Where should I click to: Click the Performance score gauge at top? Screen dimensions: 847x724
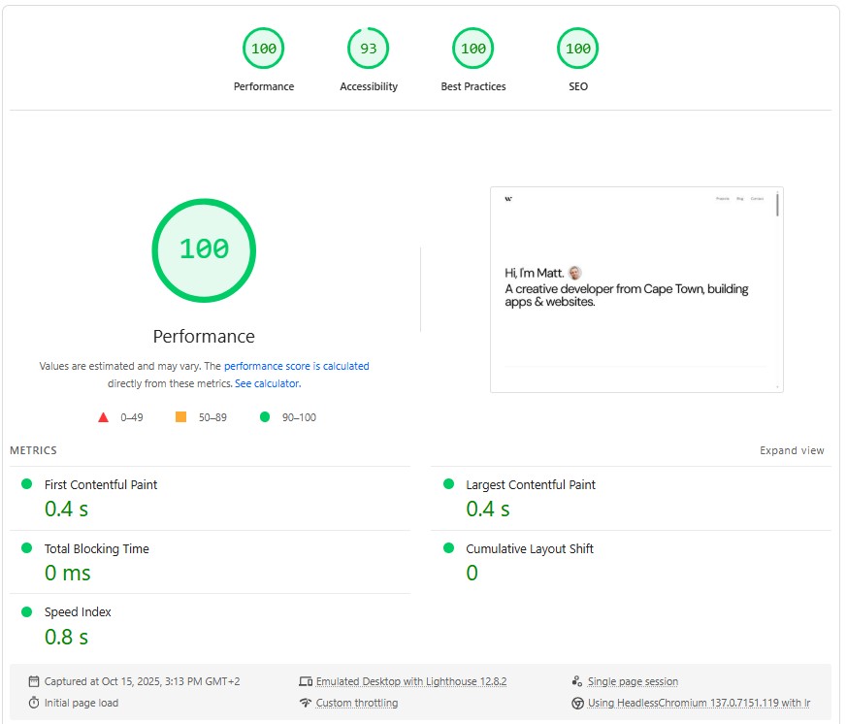[x=263, y=49]
